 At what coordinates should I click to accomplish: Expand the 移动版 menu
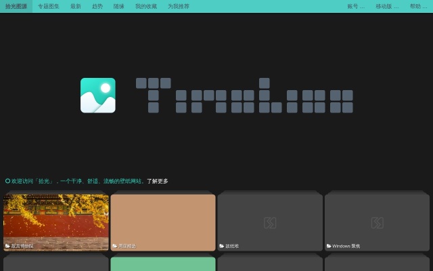(387, 6)
